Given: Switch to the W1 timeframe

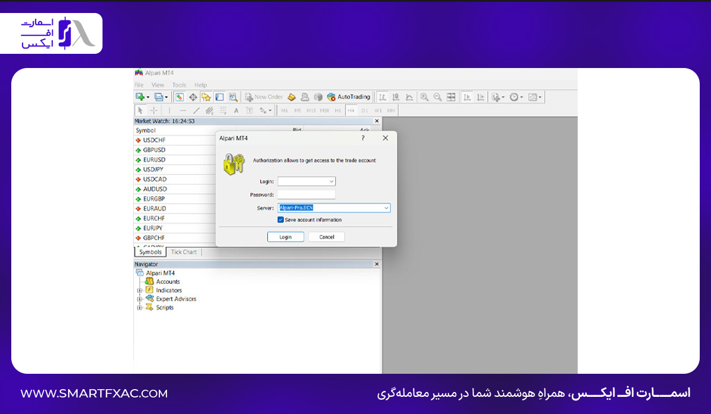Looking at the screenshot, I should coord(378,111).
